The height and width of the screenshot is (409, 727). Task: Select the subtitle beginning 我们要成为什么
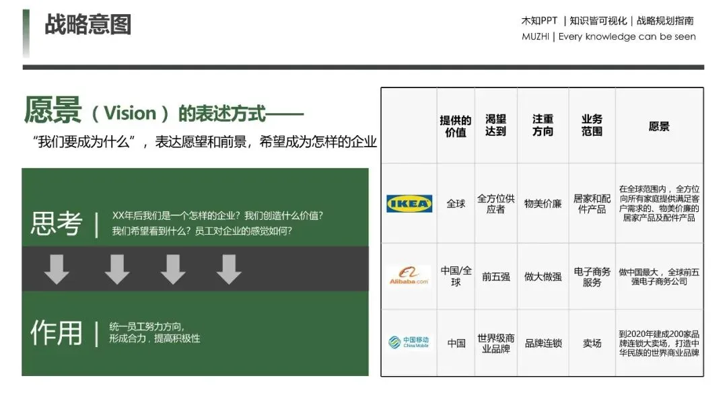tap(205, 142)
